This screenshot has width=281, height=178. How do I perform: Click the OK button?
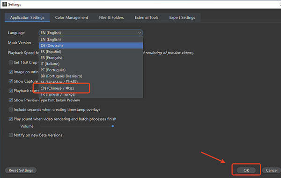pyautogui.click(x=246, y=170)
